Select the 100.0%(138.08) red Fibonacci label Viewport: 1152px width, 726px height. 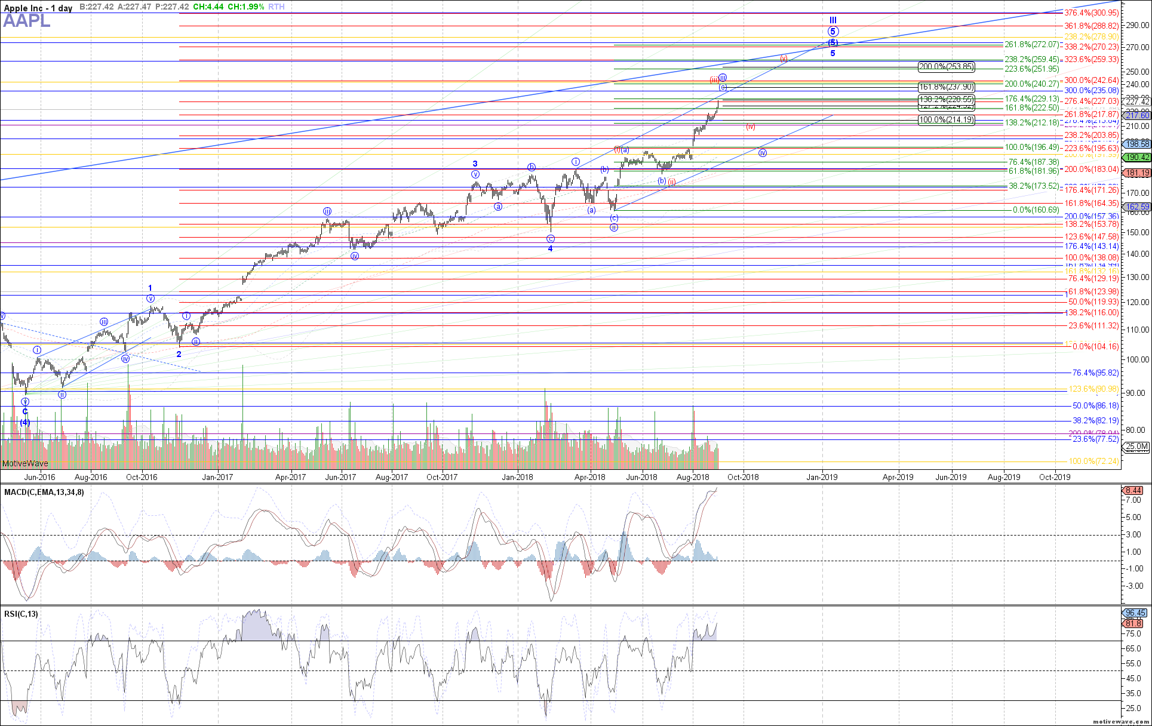click(x=1092, y=258)
